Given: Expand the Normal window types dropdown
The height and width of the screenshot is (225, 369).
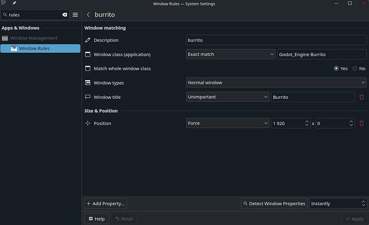Looking at the screenshot, I should 276,82.
